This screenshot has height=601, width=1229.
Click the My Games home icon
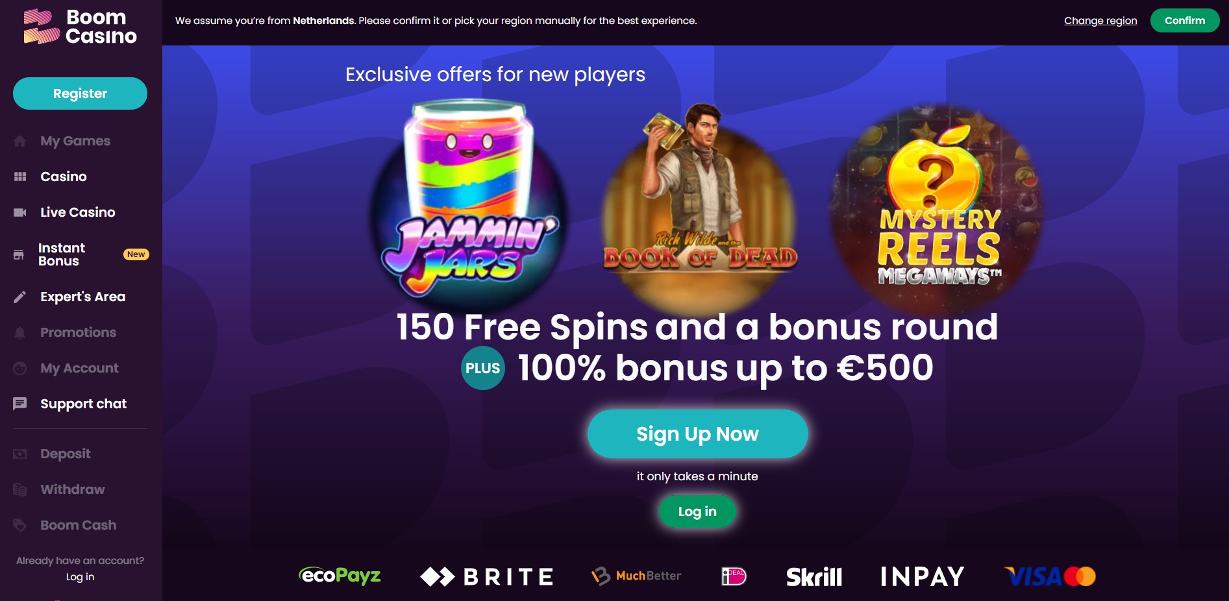(20, 141)
